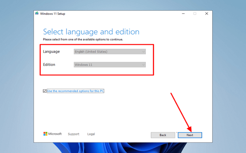This screenshot has width=246, height=153.
Task: Open the Legal link
Action: coord(91,134)
